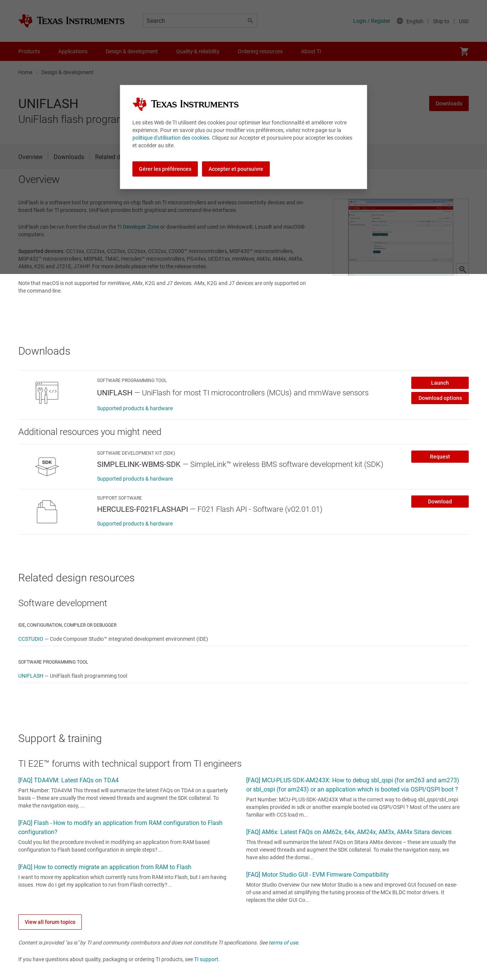Click into the Search input field
Viewport: 487px width, 965px height.
(x=194, y=21)
